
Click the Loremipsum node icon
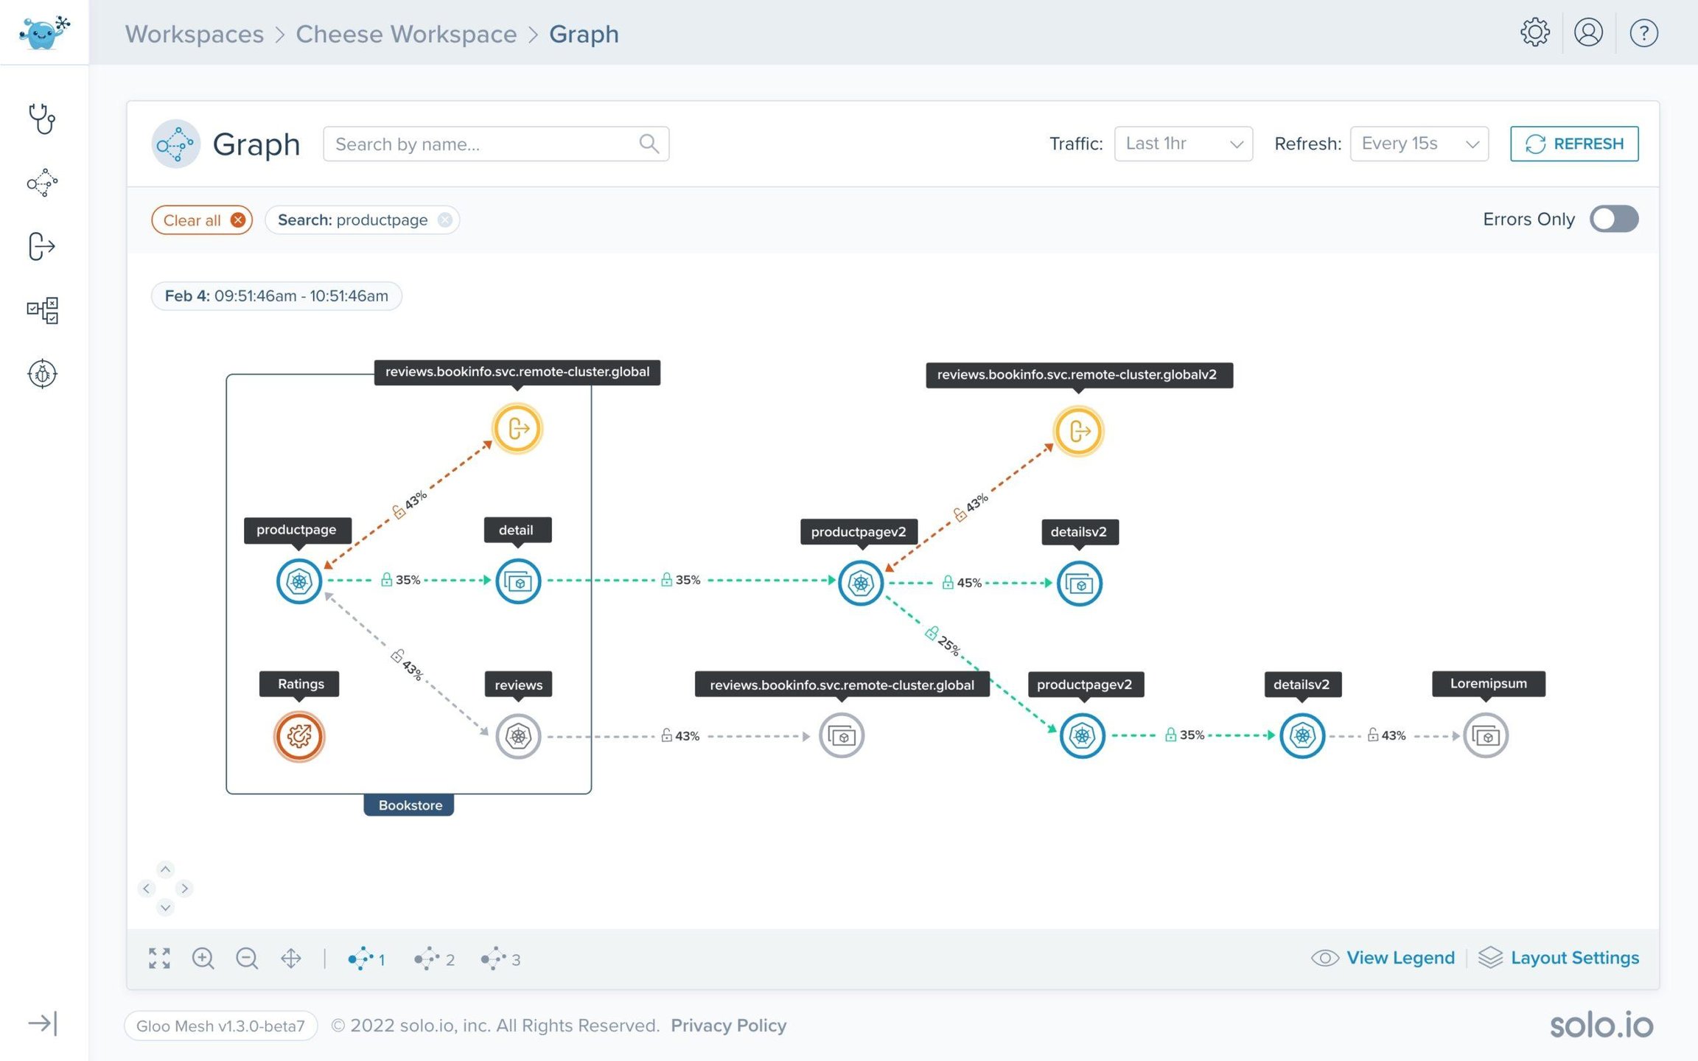click(1485, 735)
